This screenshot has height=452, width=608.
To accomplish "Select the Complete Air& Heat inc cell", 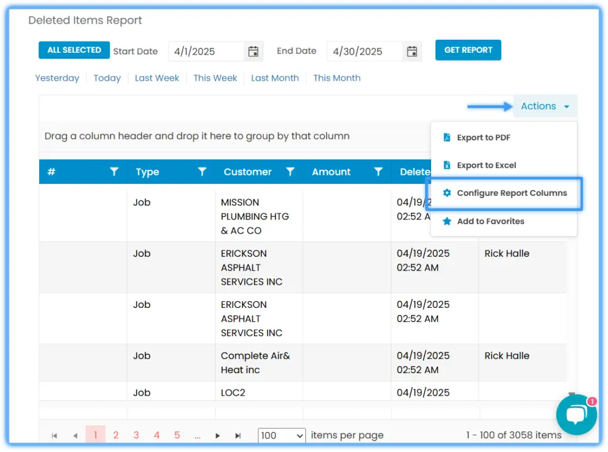I will [259, 362].
